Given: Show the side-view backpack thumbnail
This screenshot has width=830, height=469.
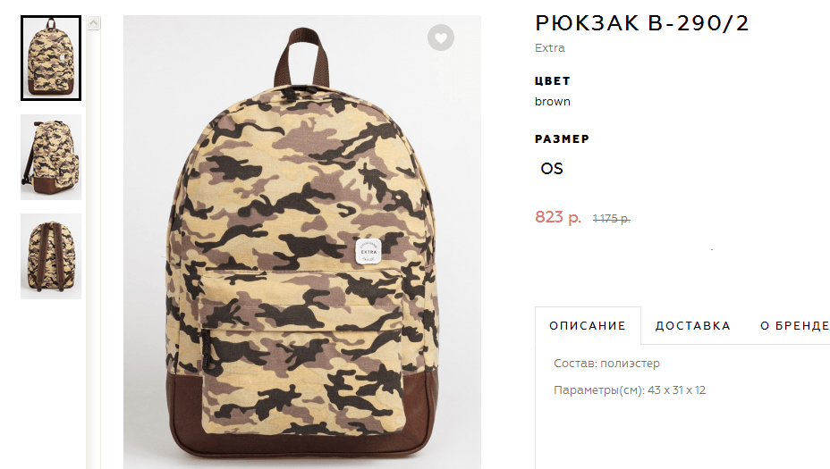Looking at the screenshot, I should (51, 157).
